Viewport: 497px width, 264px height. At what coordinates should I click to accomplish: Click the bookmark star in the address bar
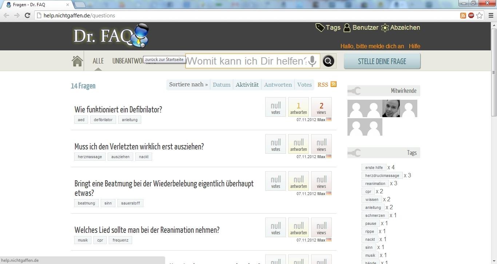(479, 16)
